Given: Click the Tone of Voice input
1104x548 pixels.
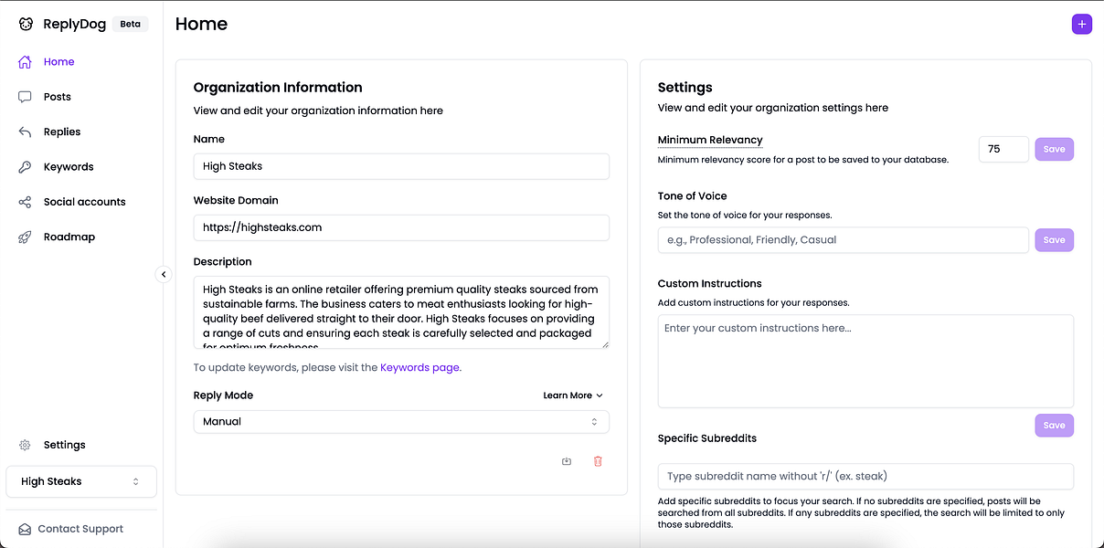Looking at the screenshot, I should [x=843, y=240].
